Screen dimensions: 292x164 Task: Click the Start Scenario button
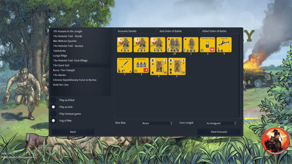[219, 132]
